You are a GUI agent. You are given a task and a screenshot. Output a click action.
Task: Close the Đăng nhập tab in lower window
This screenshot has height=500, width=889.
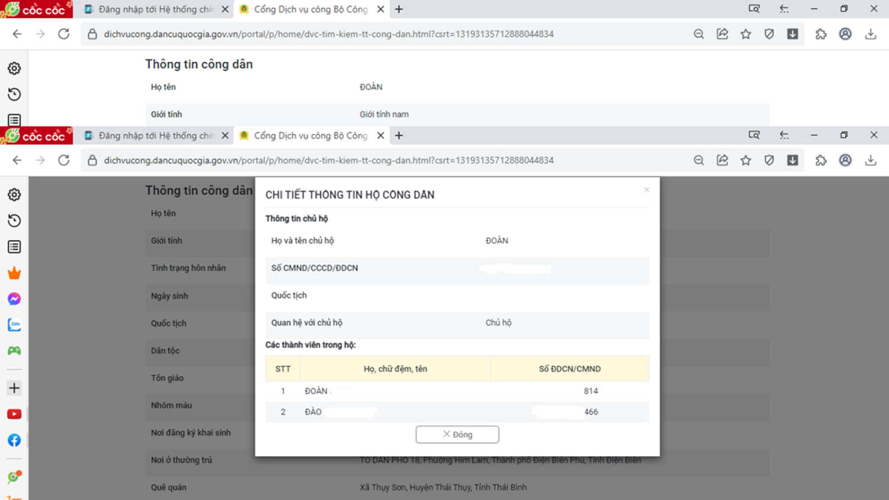[225, 136]
